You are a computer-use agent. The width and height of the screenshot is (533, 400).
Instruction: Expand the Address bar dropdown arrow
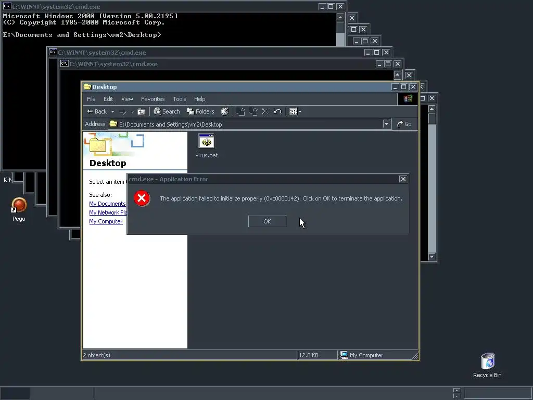[386, 124]
